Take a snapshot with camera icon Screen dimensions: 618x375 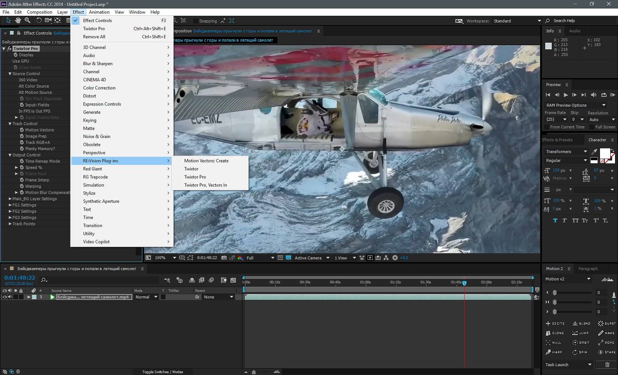coord(224,258)
